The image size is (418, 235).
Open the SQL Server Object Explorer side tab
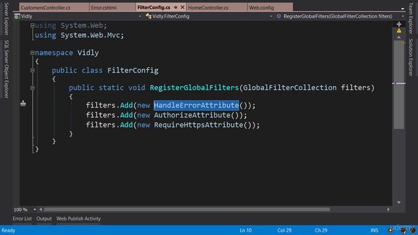point(7,69)
